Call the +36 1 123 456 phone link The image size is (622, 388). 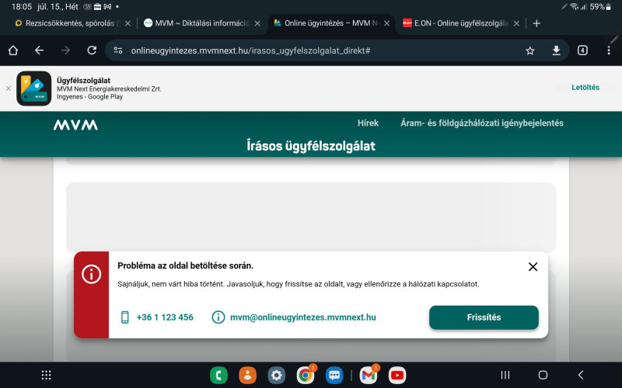pyautogui.click(x=165, y=317)
